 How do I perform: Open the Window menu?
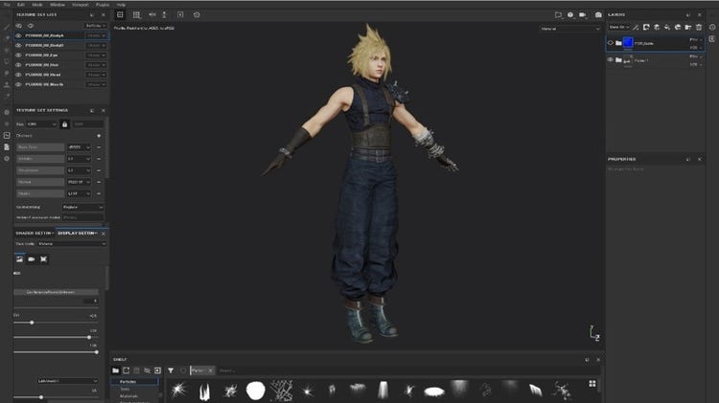pos(58,5)
